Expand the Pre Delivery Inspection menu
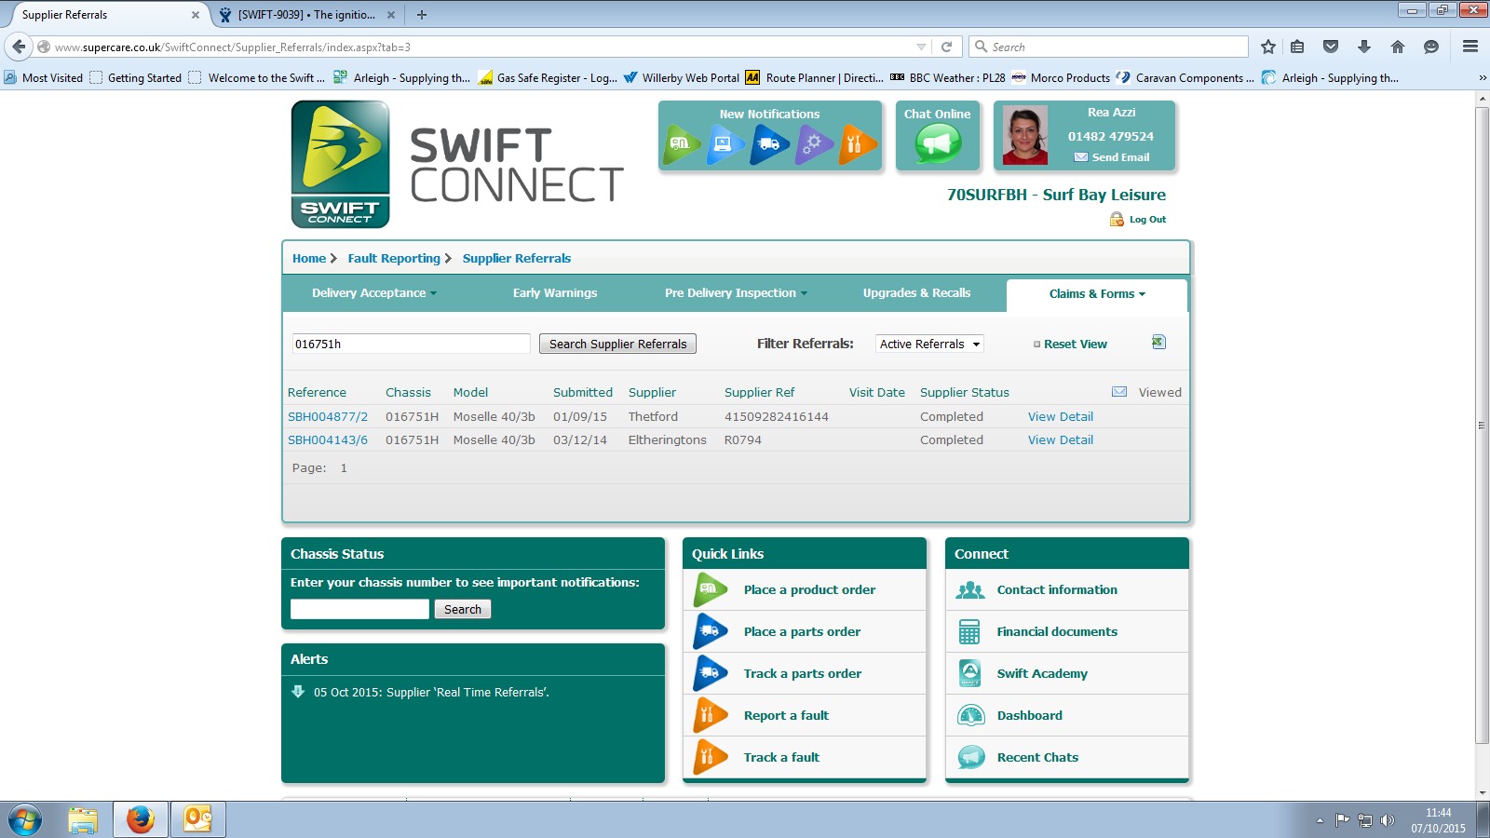 click(x=736, y=292)
